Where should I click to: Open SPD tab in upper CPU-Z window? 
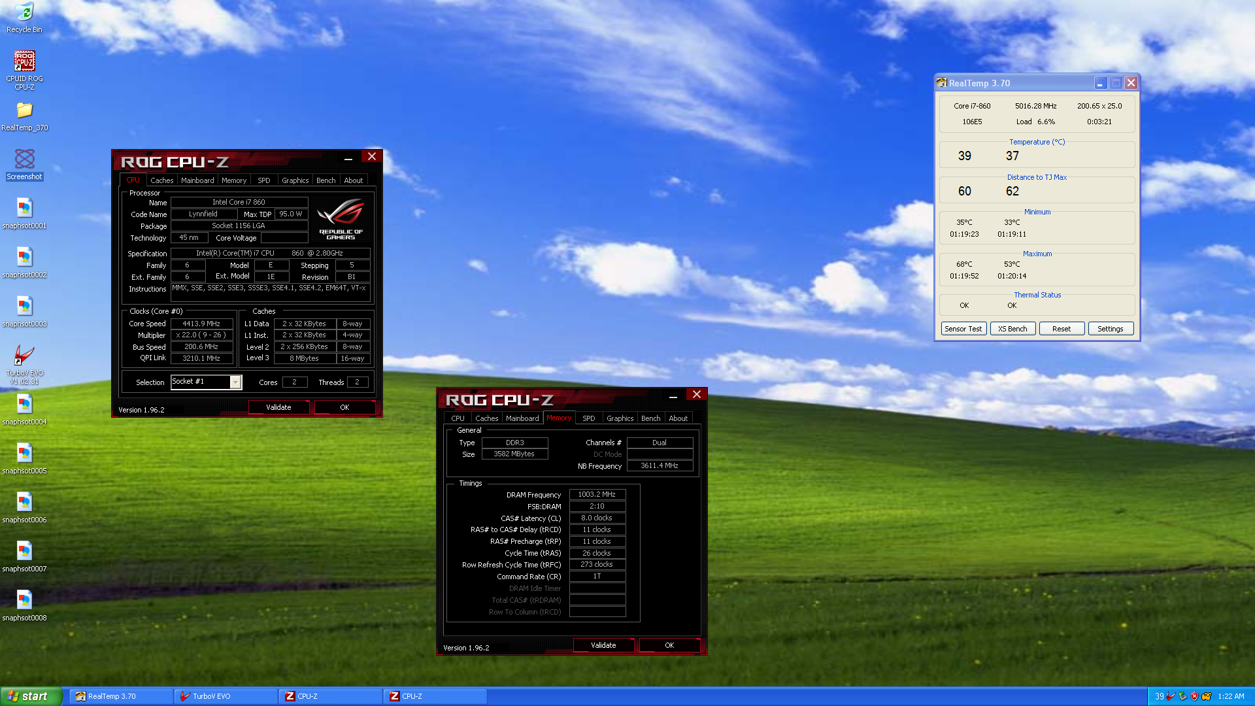[x=263, y=180]
